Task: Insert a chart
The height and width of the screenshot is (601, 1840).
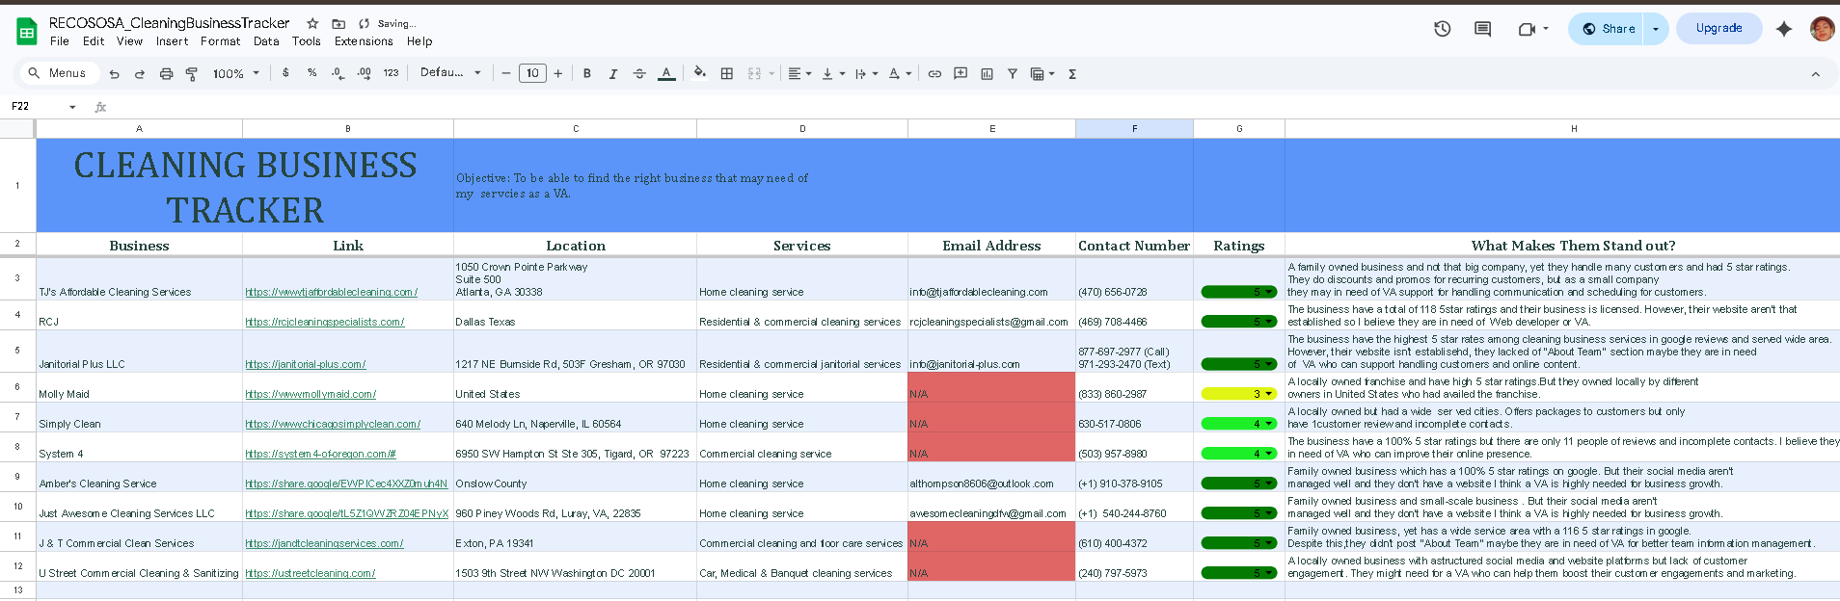Action: (987, 73)
